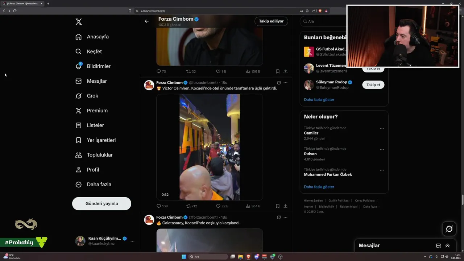
Task: Go back using the profile header arrow
Action: pos(146,21)
